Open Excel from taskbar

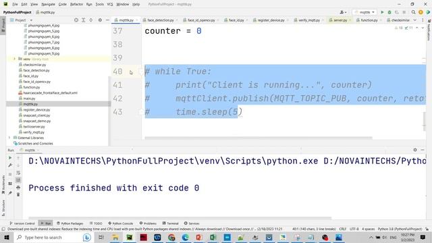pyautogui.click(x=213, y=237)
